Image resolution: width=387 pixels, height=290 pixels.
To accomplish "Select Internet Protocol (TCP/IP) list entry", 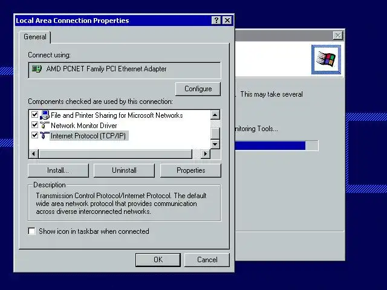I will click(x=88, y=135).
